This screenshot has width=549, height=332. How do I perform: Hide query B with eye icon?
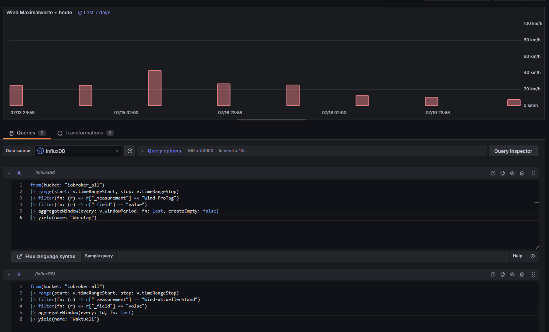[512, 274]
